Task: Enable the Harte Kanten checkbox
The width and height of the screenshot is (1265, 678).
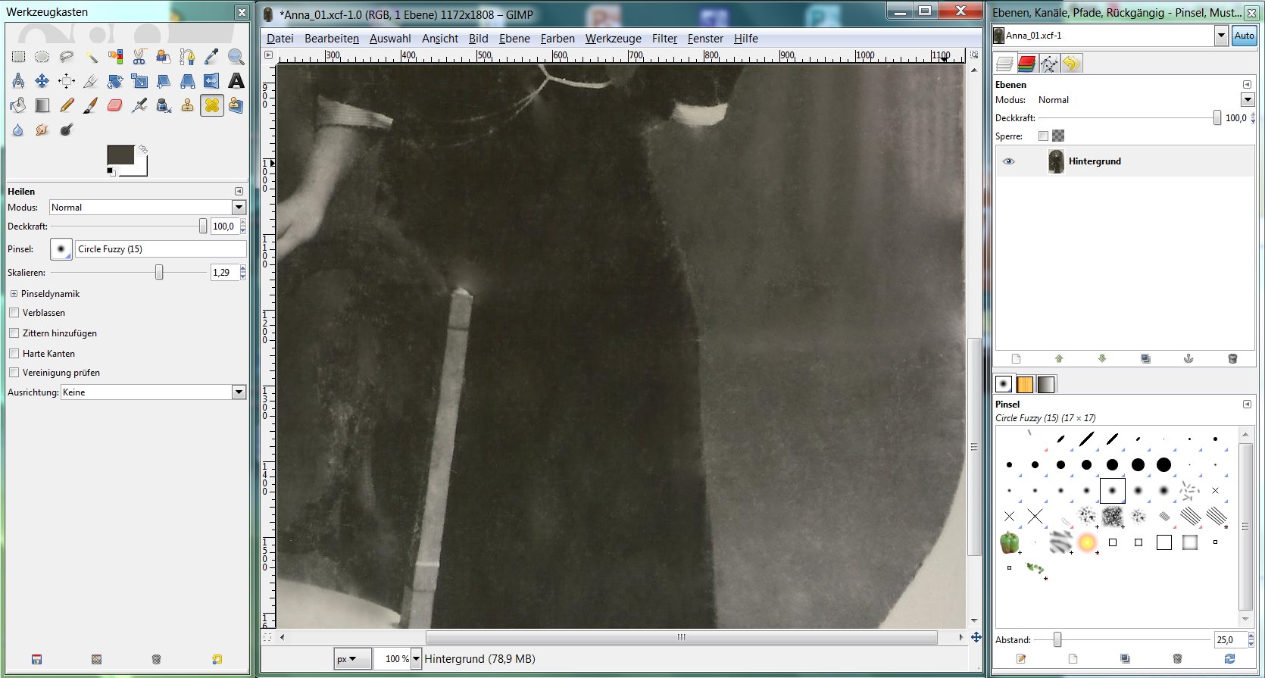Action: pyautogui.click(x=14, y=353)
